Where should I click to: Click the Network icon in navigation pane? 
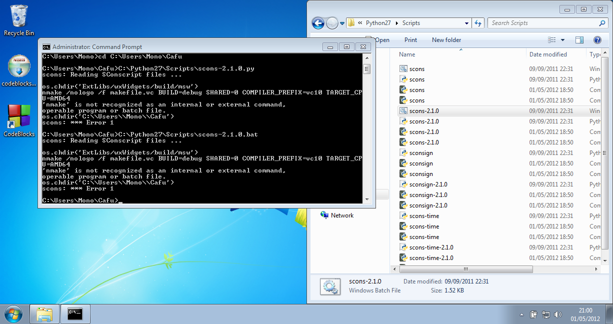(324, 215)
